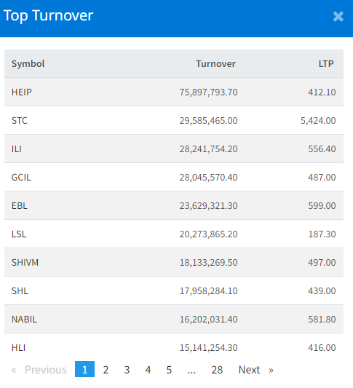353x388 pixels.
Task: Go to page 3 of results
Action: tap(127, 370)
